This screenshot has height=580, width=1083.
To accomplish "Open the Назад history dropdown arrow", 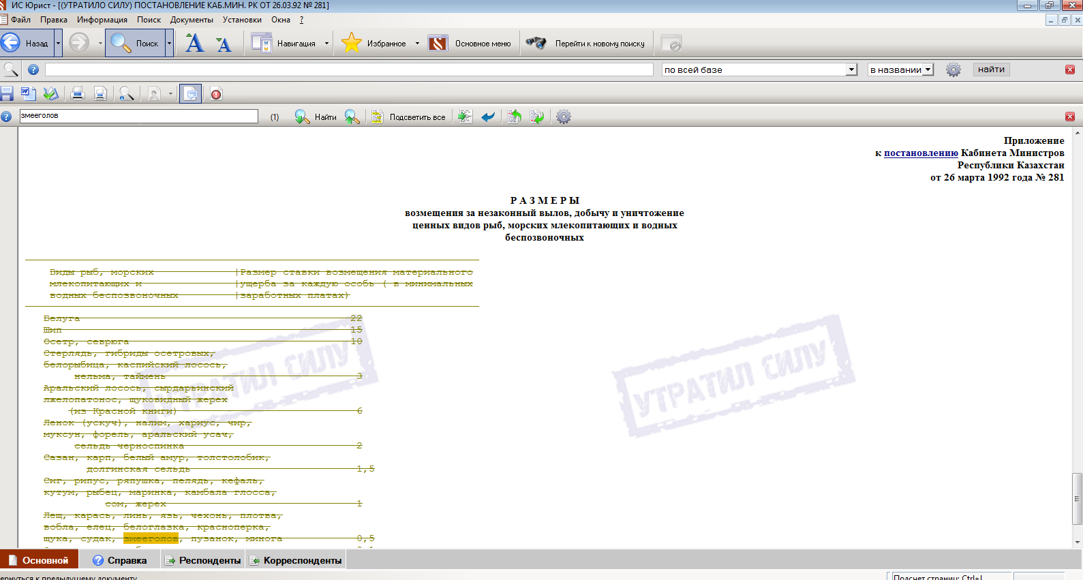I will pyautogui.click(x=58, y=43).
